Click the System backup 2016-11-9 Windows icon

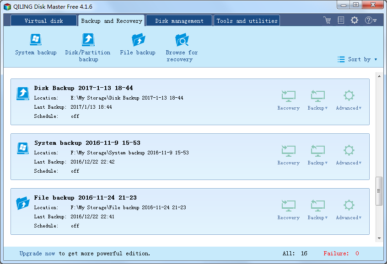(x=23, y=148)
